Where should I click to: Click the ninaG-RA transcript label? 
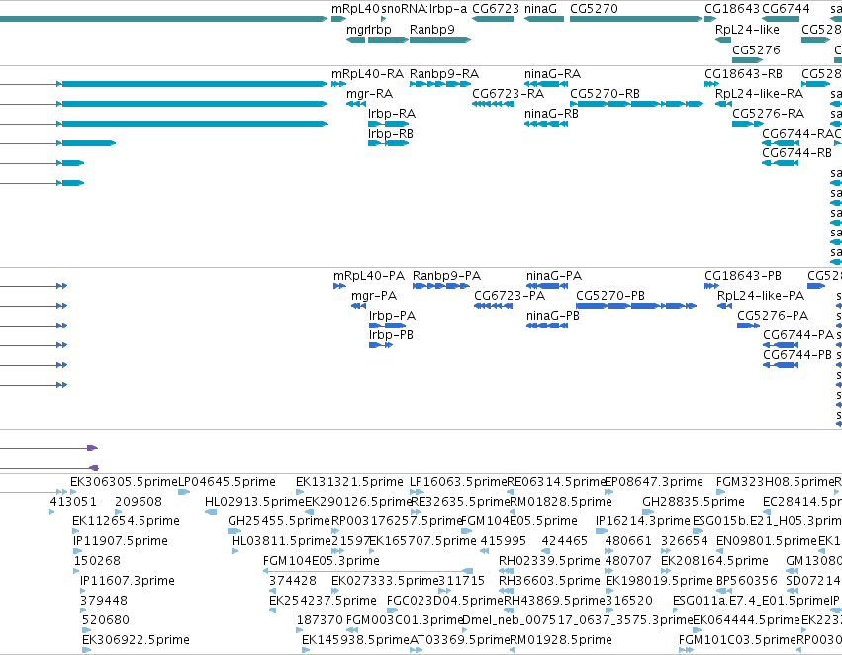[x=552, y=73]
